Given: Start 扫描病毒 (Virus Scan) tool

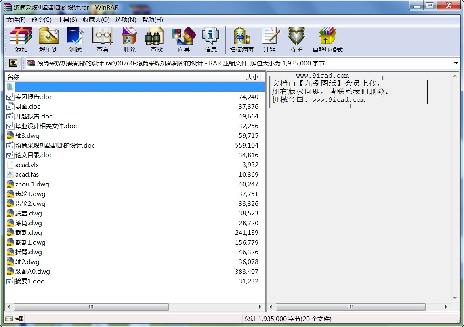Looking at the screenshot, I should click(241, 40).
